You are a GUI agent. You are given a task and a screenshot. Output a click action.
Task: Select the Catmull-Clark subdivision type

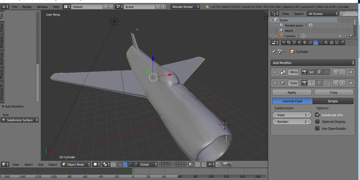point(292,101)
